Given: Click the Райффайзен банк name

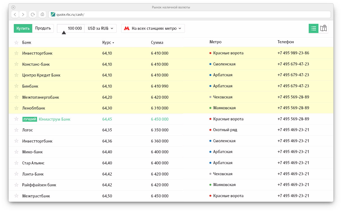Looking at the screenshot, I should (x=39, y=185).
